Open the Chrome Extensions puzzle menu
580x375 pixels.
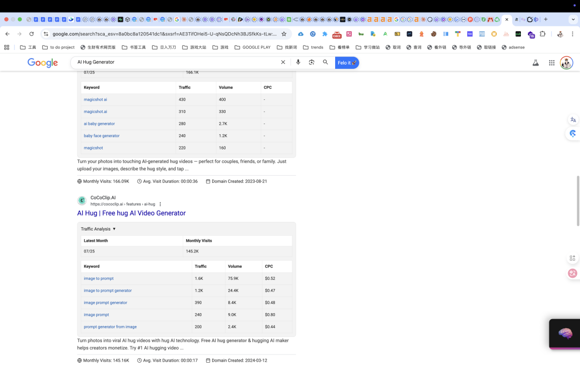[x=542, y=34]
